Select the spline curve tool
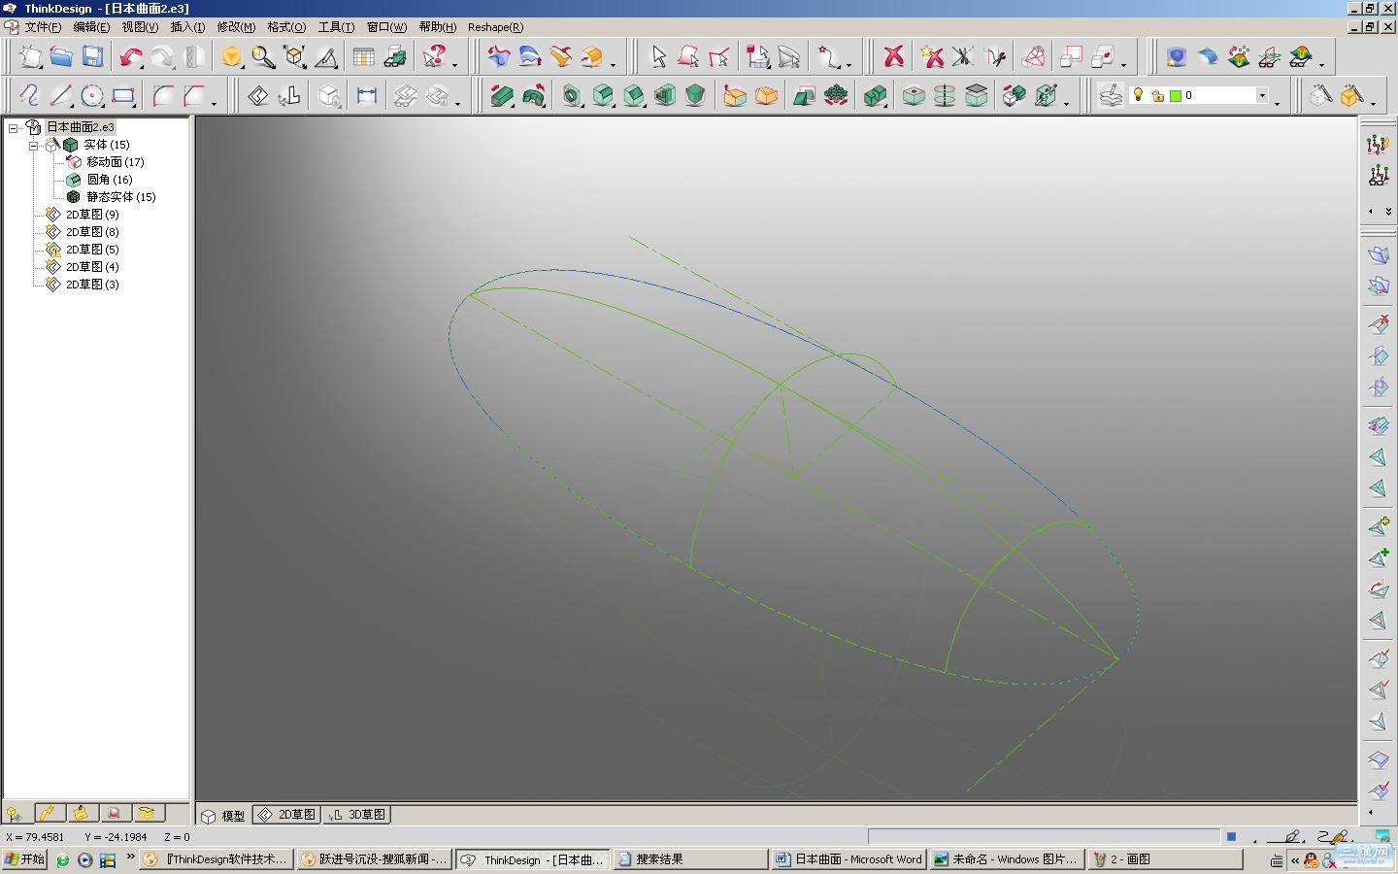This screenshot has height=874, width=1398. [29, 95]
